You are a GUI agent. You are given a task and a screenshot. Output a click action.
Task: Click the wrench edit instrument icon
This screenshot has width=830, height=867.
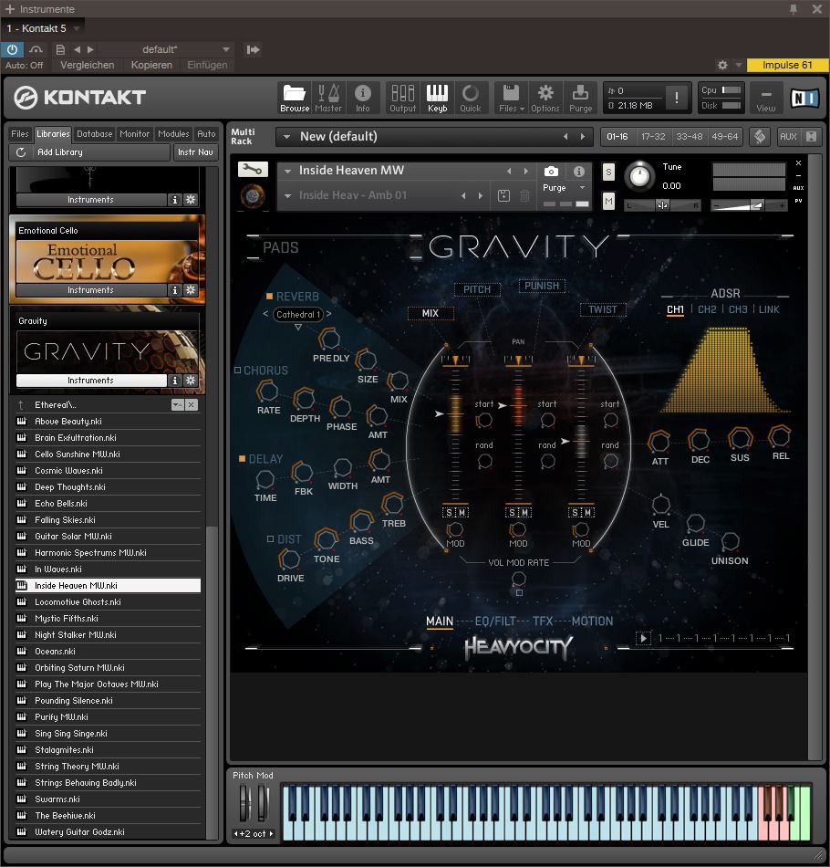253,169
